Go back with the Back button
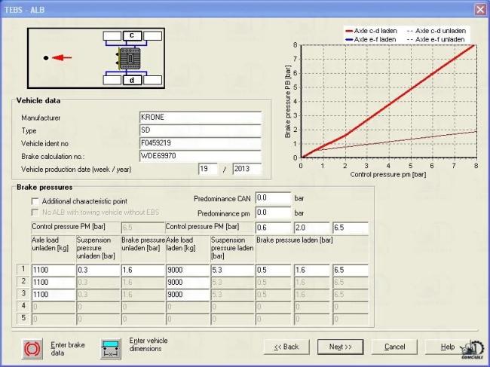 pyautogui.click(x=286, y=347)
